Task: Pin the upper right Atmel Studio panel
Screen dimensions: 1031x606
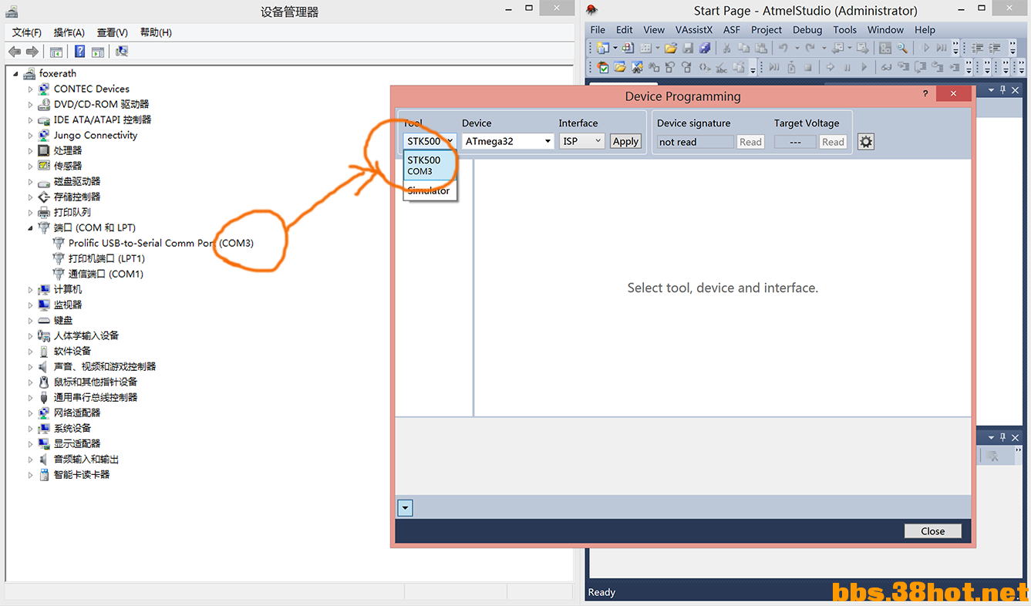Action: pyautogui.click(x=1002, y=90)
